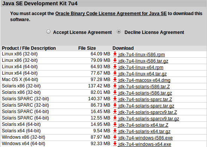Click the 64.93 MB file size
The width and height of the screenshot is (207, 147).
[x=100, y=67]
